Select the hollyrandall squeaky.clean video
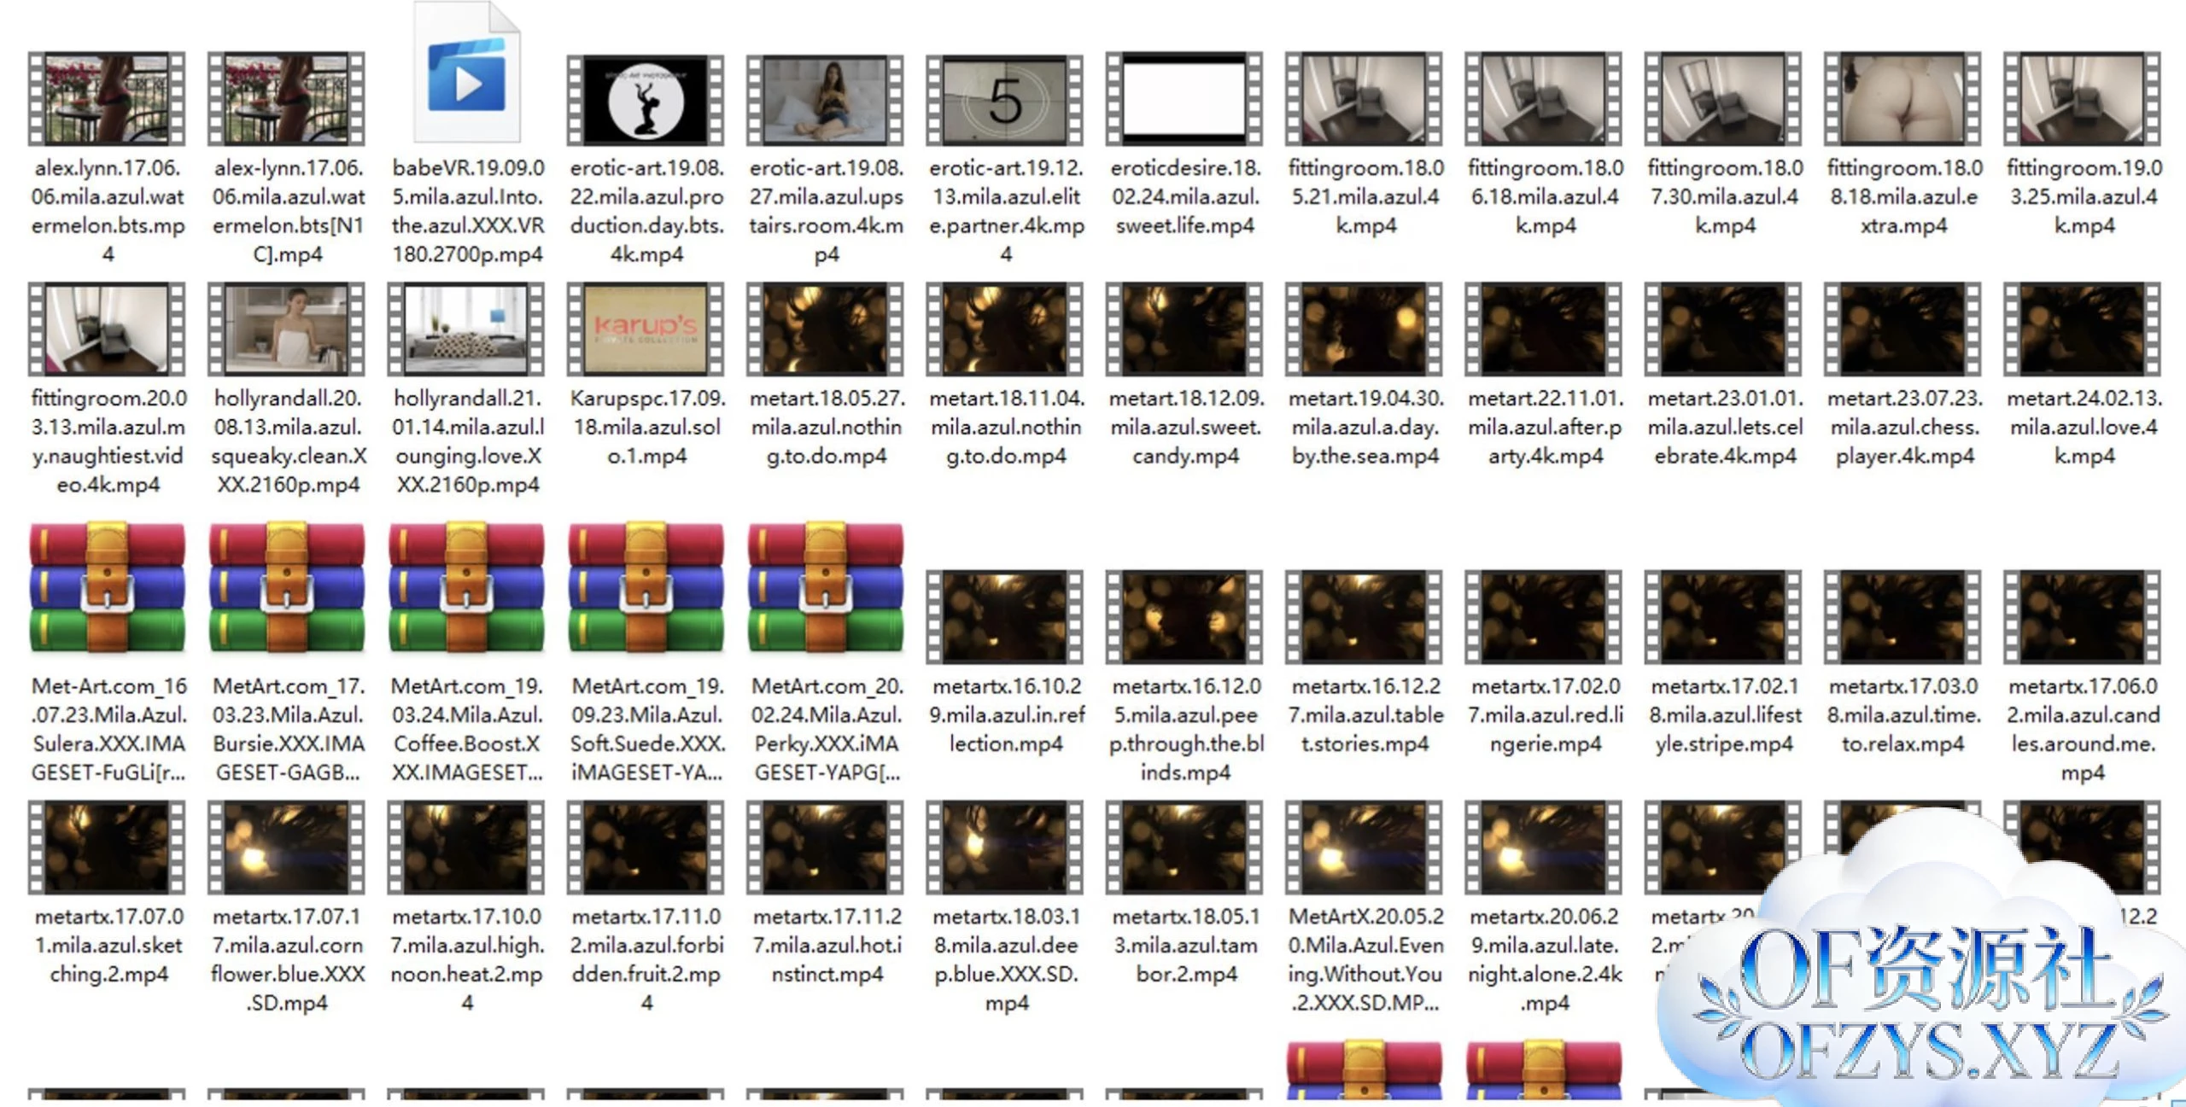The height and width of the screenshot is (1107, 2186). pyautogui.click(x=288, y=329)
